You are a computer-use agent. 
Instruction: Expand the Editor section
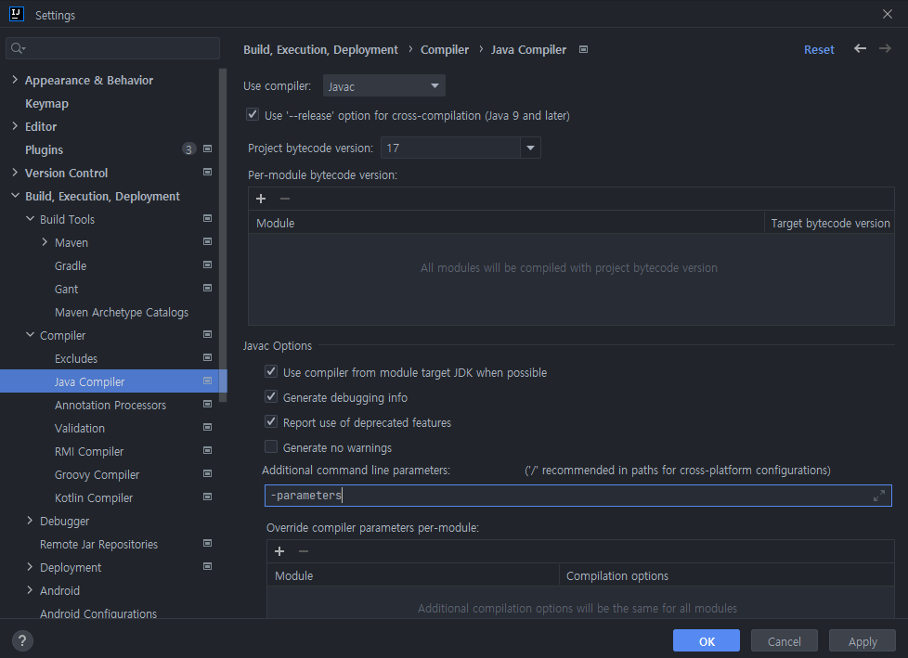click(15, 126)
